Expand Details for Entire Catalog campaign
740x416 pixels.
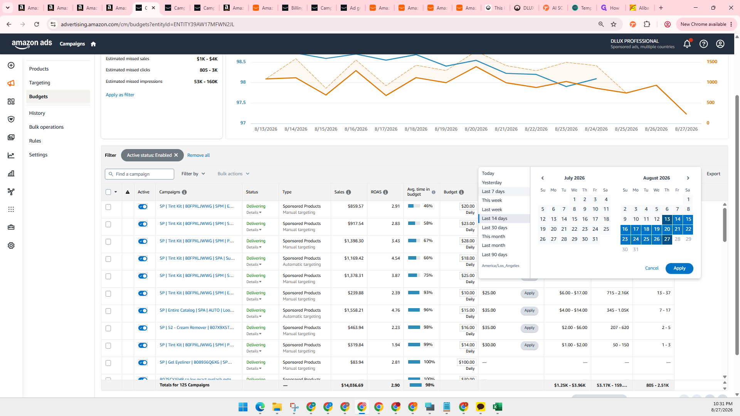click(254, 317)
